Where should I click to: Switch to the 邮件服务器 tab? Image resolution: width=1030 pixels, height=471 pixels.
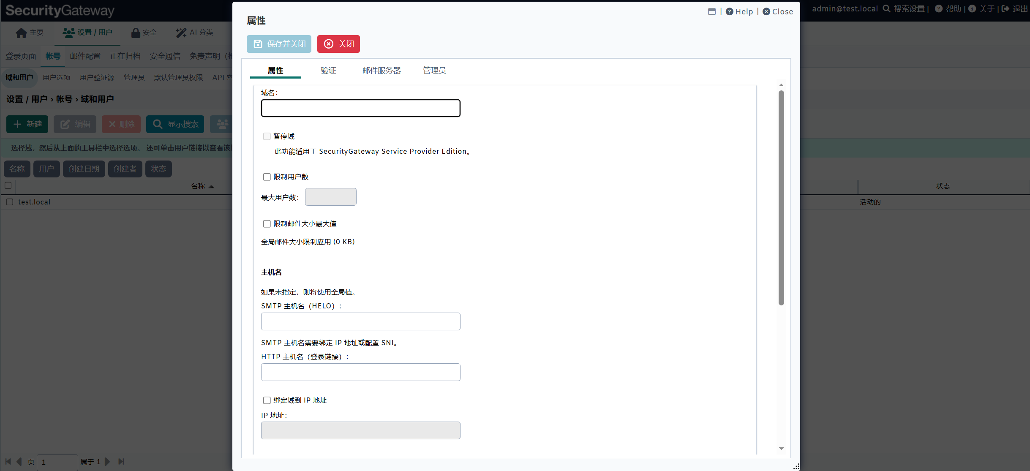381,71
